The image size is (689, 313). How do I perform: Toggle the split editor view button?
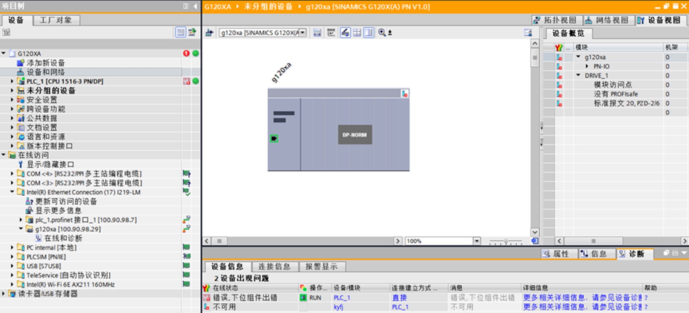pos(369,33)
